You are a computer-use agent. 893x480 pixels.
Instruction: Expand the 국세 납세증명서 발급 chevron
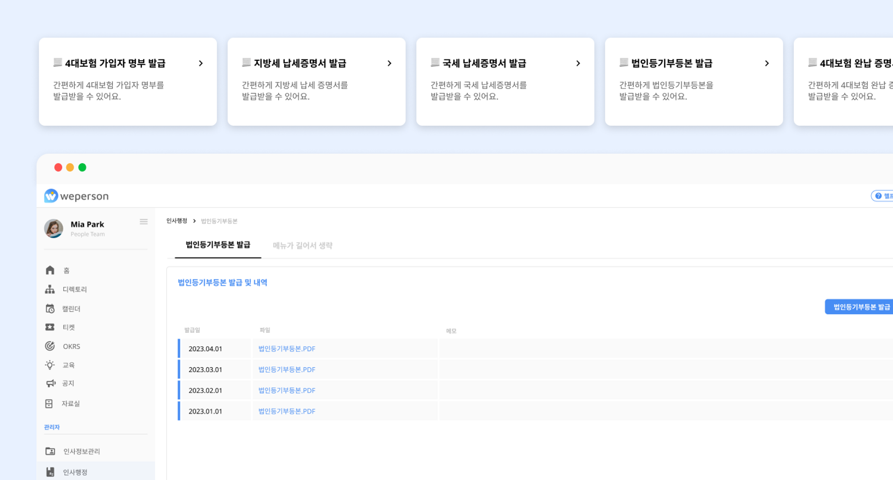click(x=578, y=63)
